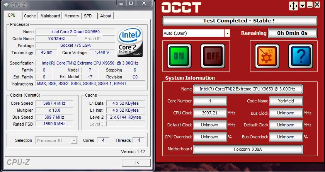Minimize the CPU-Z window
This screenshot has width=325, height=172.
point(122,3)
